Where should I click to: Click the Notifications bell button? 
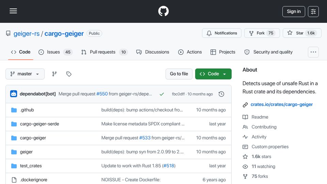(x=222, y=33)
